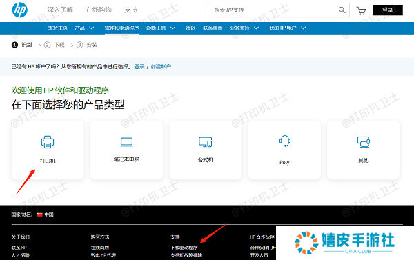Select the laptop icon for 笔记本电脑
This screenshot has height=260, width=414.
[126, 142]
